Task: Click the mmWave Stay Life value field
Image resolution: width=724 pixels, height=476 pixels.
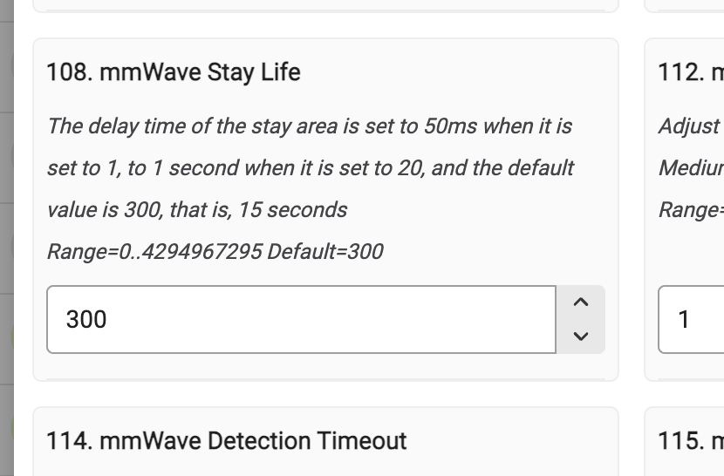Action: pyautogui.click(x=301, y=320)
